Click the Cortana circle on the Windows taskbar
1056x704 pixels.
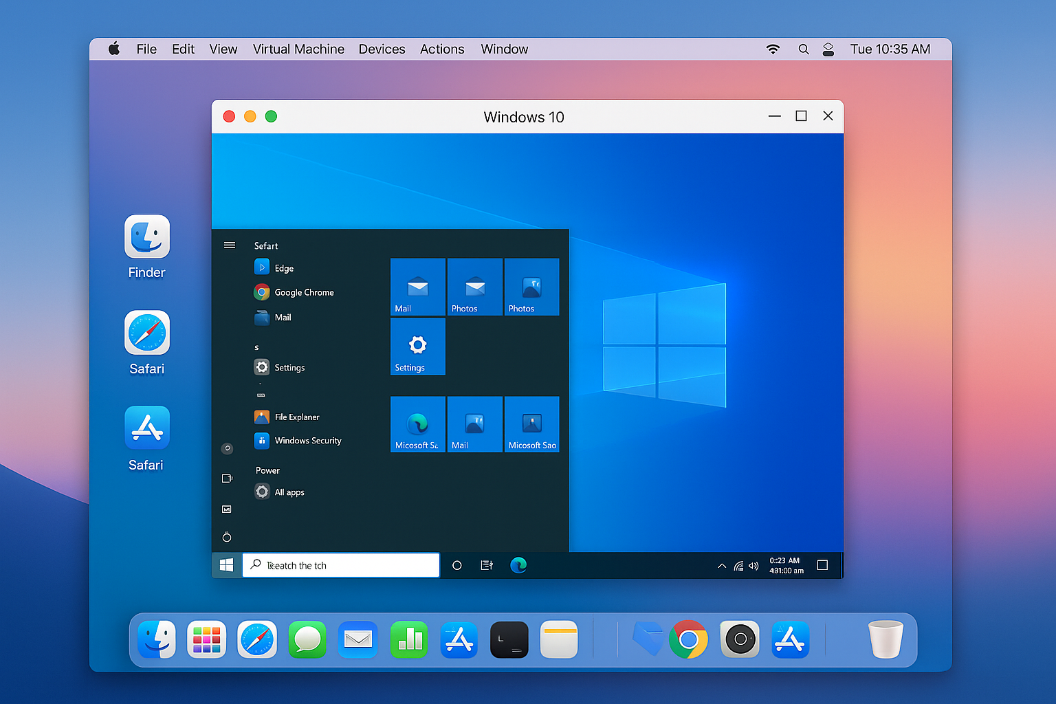(x=457, y=565)
